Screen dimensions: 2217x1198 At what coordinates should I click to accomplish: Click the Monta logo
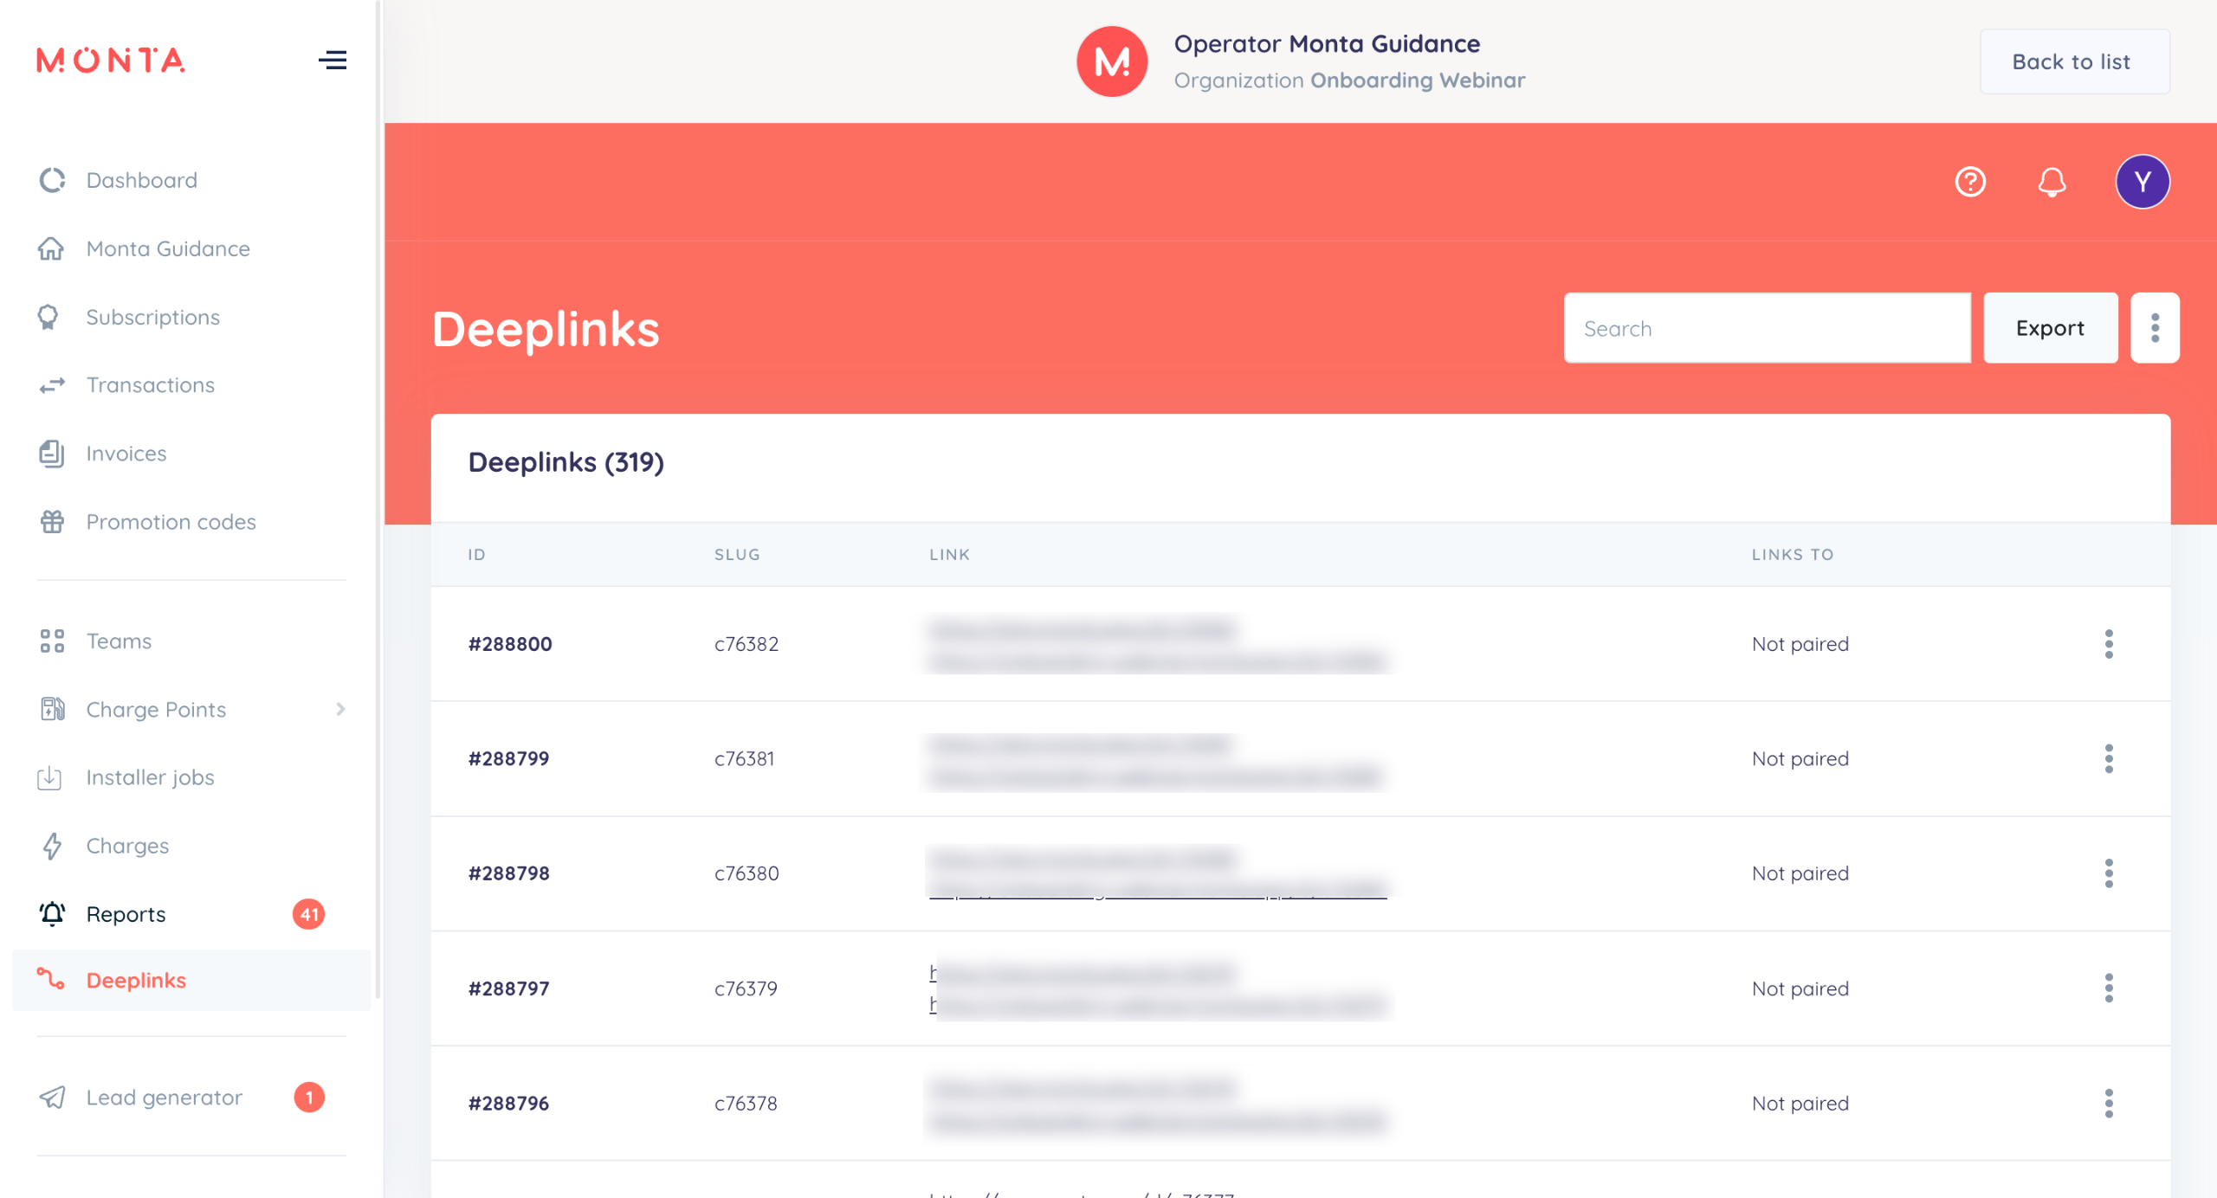pyautogui.click(x=111, y=61)
